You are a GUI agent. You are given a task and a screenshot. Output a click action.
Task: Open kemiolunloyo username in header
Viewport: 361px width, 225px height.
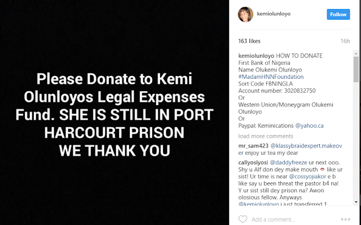coord(274,13)
